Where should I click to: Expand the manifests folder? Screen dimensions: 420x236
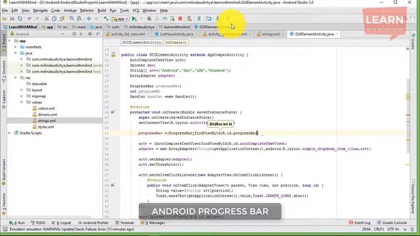tap(16, 47)
